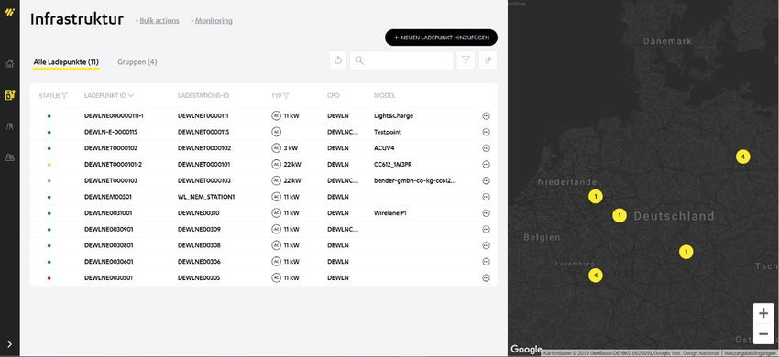The image size is (779, 357).
Task: Click map cluster 4 near Luxemburg
Action: tap(595, 276)
